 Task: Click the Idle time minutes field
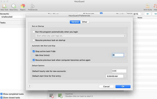click(x=118, y=55)
